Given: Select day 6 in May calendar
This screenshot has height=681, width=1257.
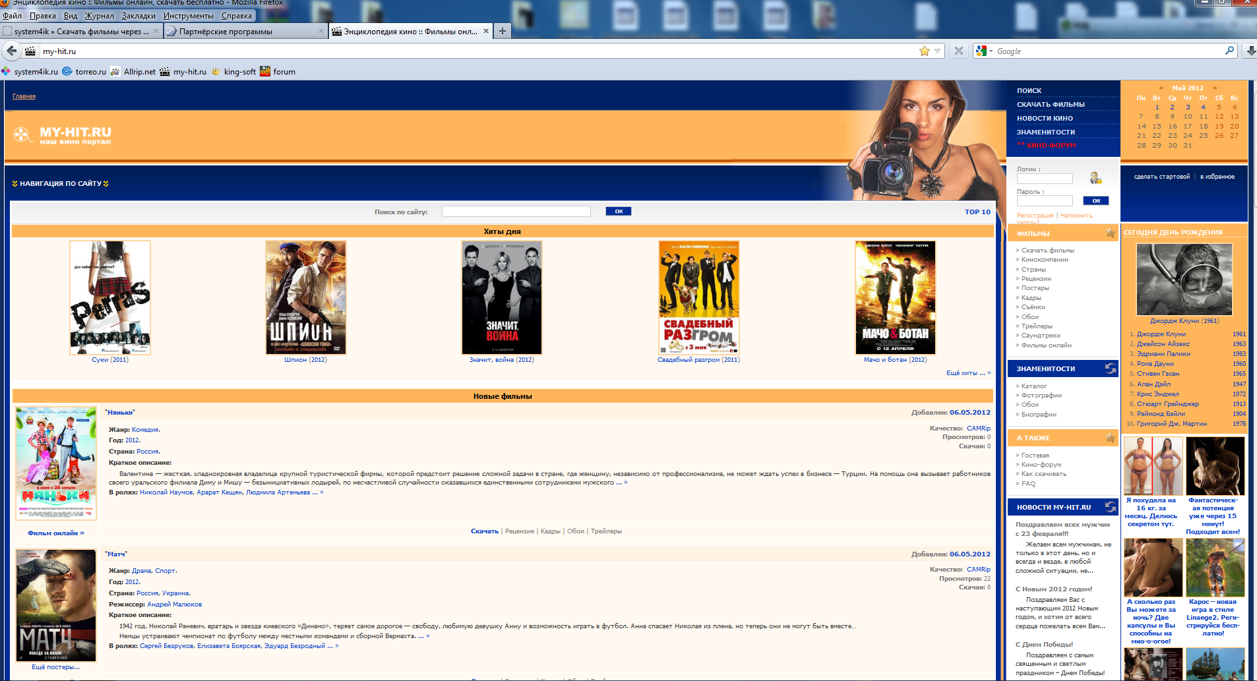Looking at the screenshot, I should (x=1235, y=107).
